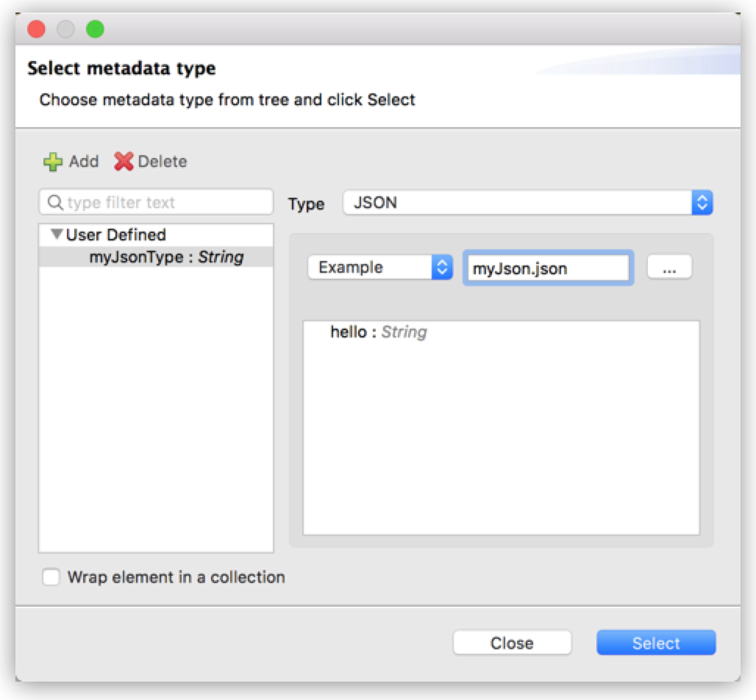The image size is (756, 700).
Task: Click the green maximize traffic light button
Action: [x=94, y=29]
